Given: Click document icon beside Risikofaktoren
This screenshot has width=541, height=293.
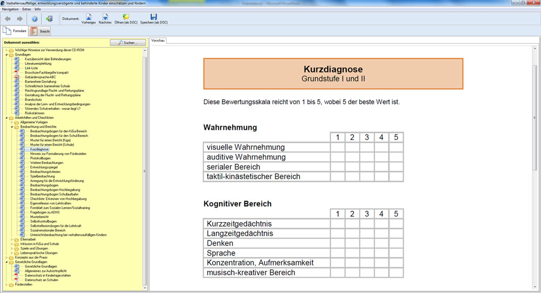Looking at the screenshot, I should (x=17, y=113).
